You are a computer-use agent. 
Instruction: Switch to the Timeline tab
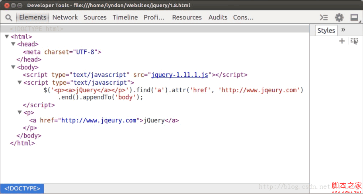[x=125, y=17]
